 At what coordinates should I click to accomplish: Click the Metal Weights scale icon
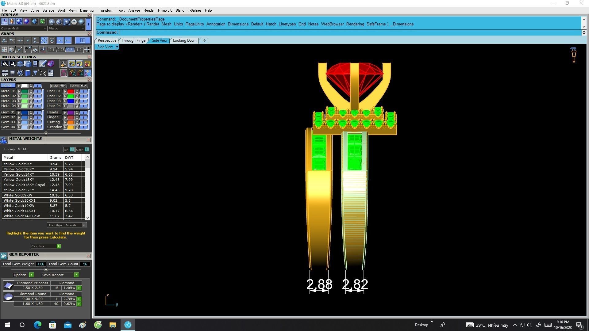[4, 140]
